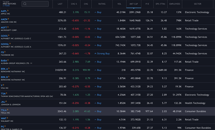Click the Strong Buy double-arrow icon for FB
This screenshot has width=215, height=130.
(95, 53)
